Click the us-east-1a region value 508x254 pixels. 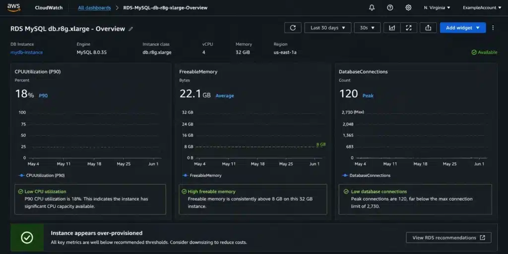pos(285,52)
